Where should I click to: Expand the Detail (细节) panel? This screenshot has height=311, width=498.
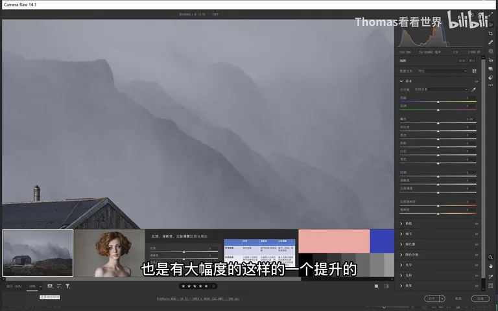coord(401,234)
